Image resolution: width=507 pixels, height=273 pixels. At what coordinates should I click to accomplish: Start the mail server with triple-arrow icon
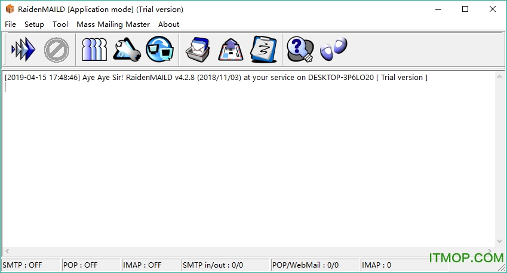coord(23,50)
